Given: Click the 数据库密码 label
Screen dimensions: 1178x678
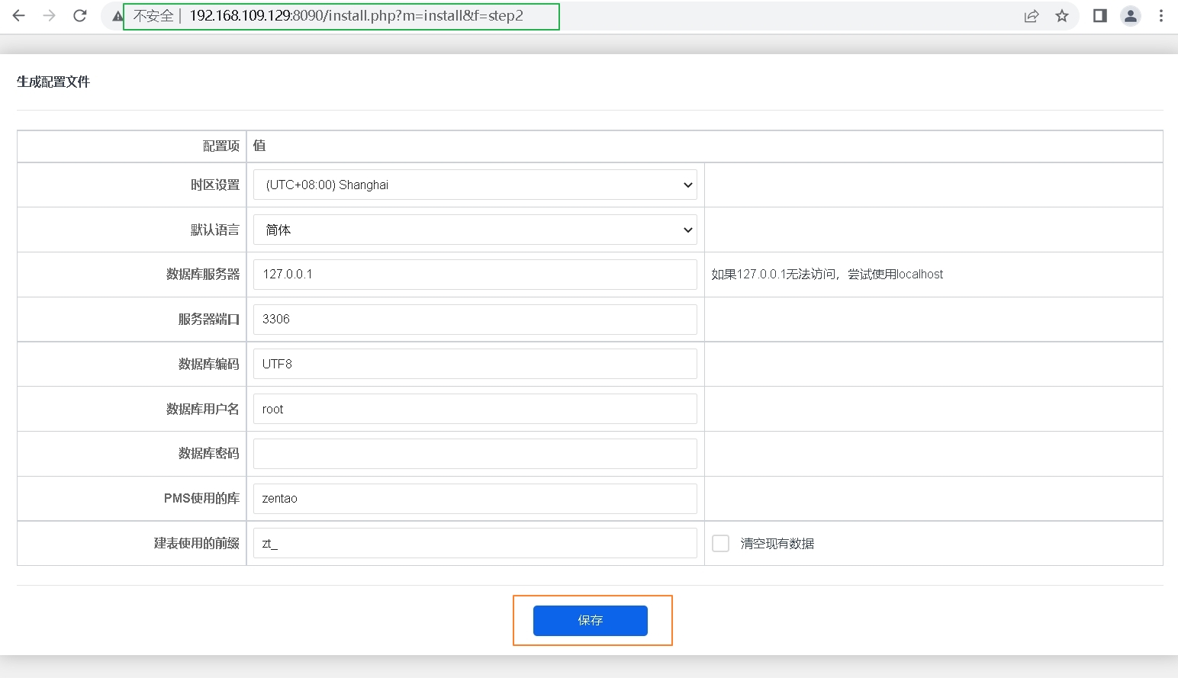Looking at the screenshot, I should tap(209, 453).
